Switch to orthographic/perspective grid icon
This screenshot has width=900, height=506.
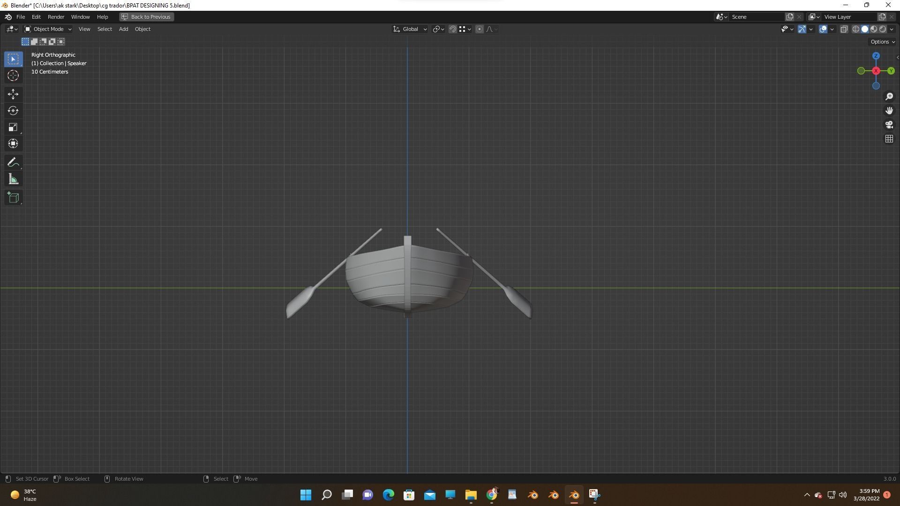coord(889,139)
